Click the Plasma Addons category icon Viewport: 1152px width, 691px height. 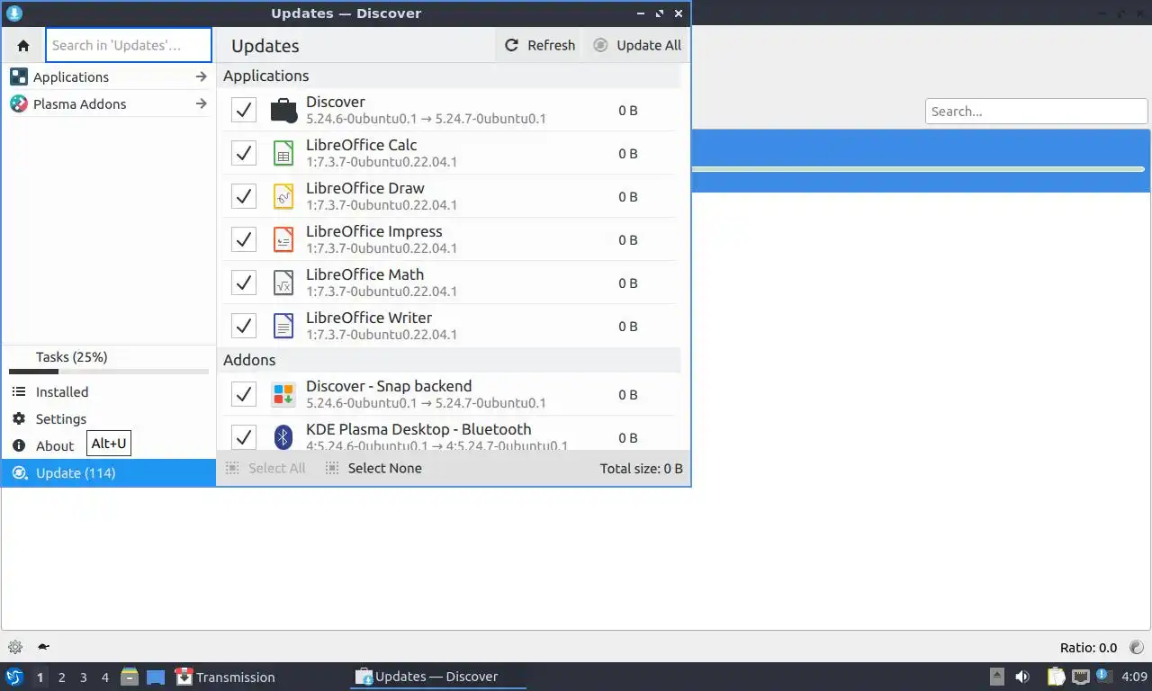tap(19, 103)
